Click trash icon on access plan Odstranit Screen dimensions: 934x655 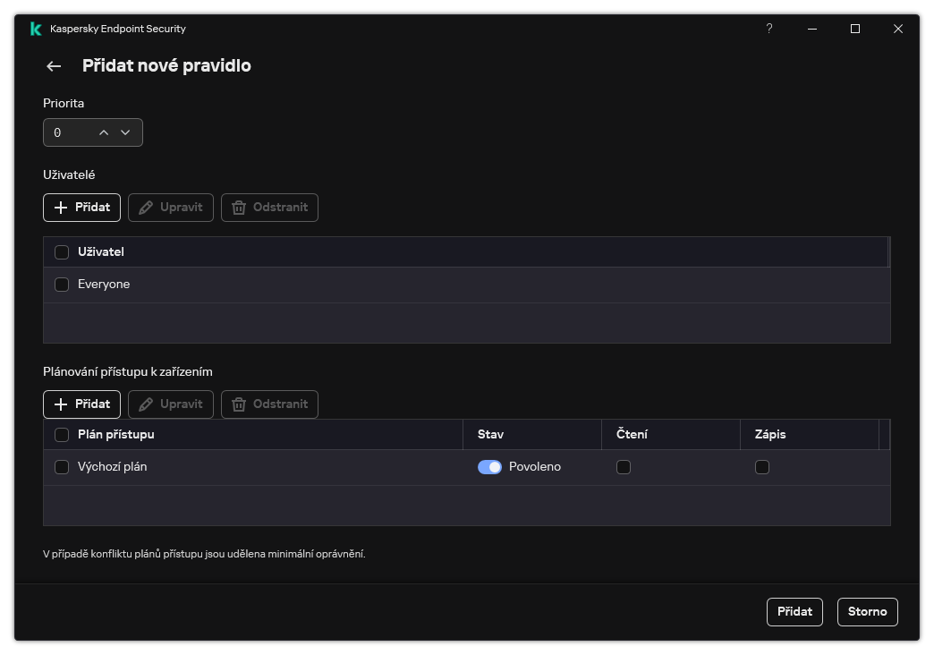point(239,404)
